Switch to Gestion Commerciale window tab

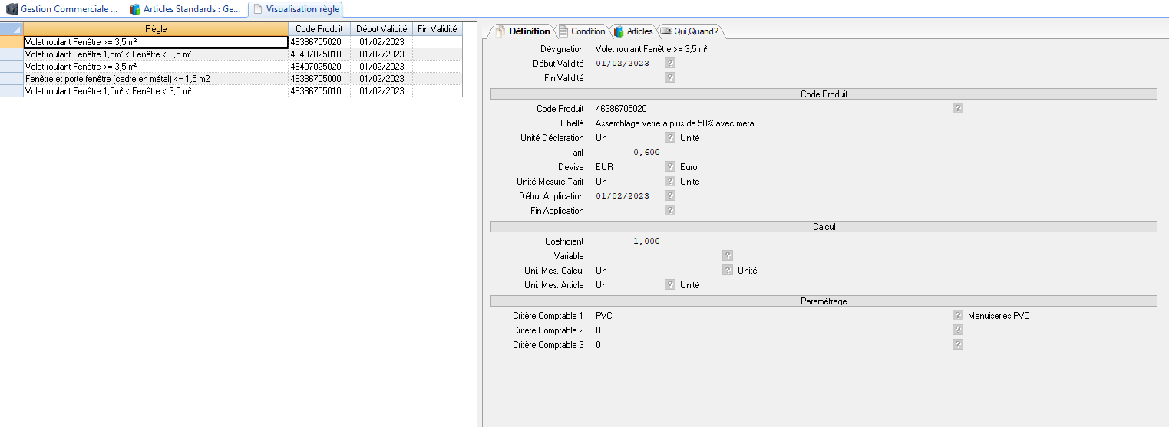(63, 9)
